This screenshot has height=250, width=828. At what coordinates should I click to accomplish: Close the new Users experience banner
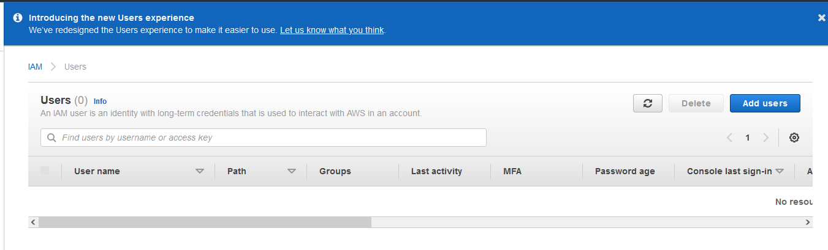pos(821,18)
